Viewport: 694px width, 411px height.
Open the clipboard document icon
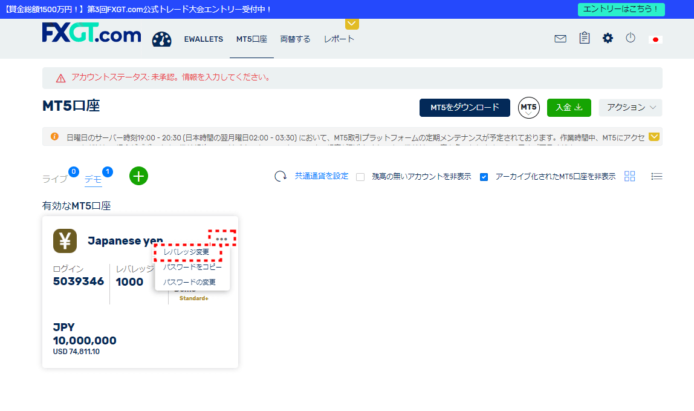click(x=584, y=38)
